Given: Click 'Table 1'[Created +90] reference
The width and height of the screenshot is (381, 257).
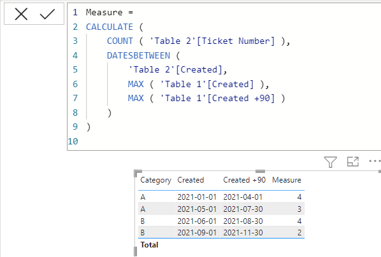Looking at the screenshot, I should [217, 99].
